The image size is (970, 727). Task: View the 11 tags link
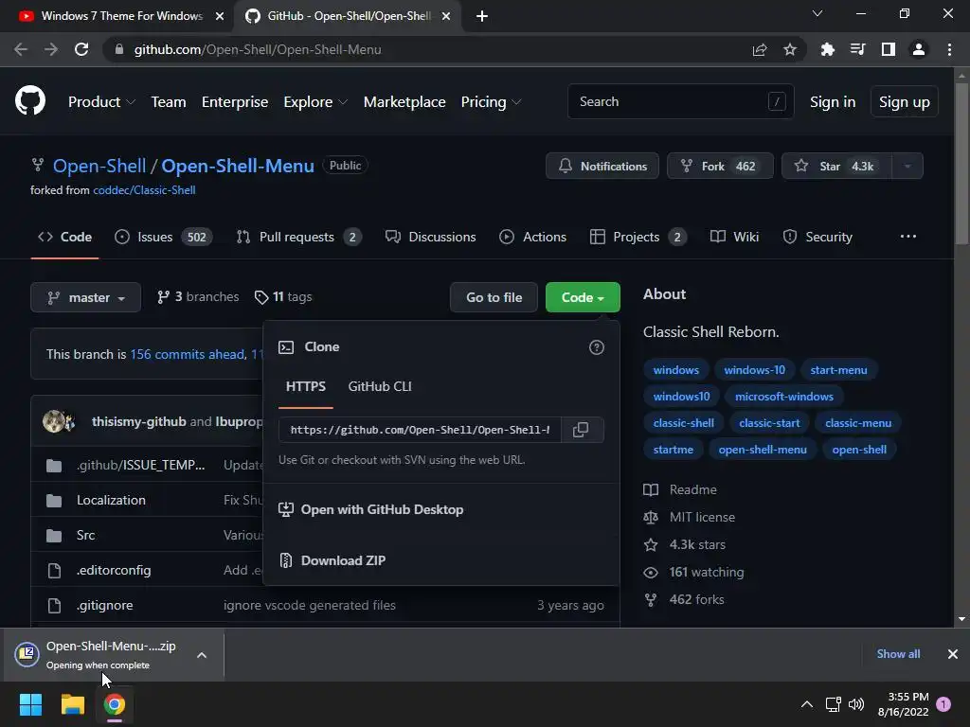283,297
